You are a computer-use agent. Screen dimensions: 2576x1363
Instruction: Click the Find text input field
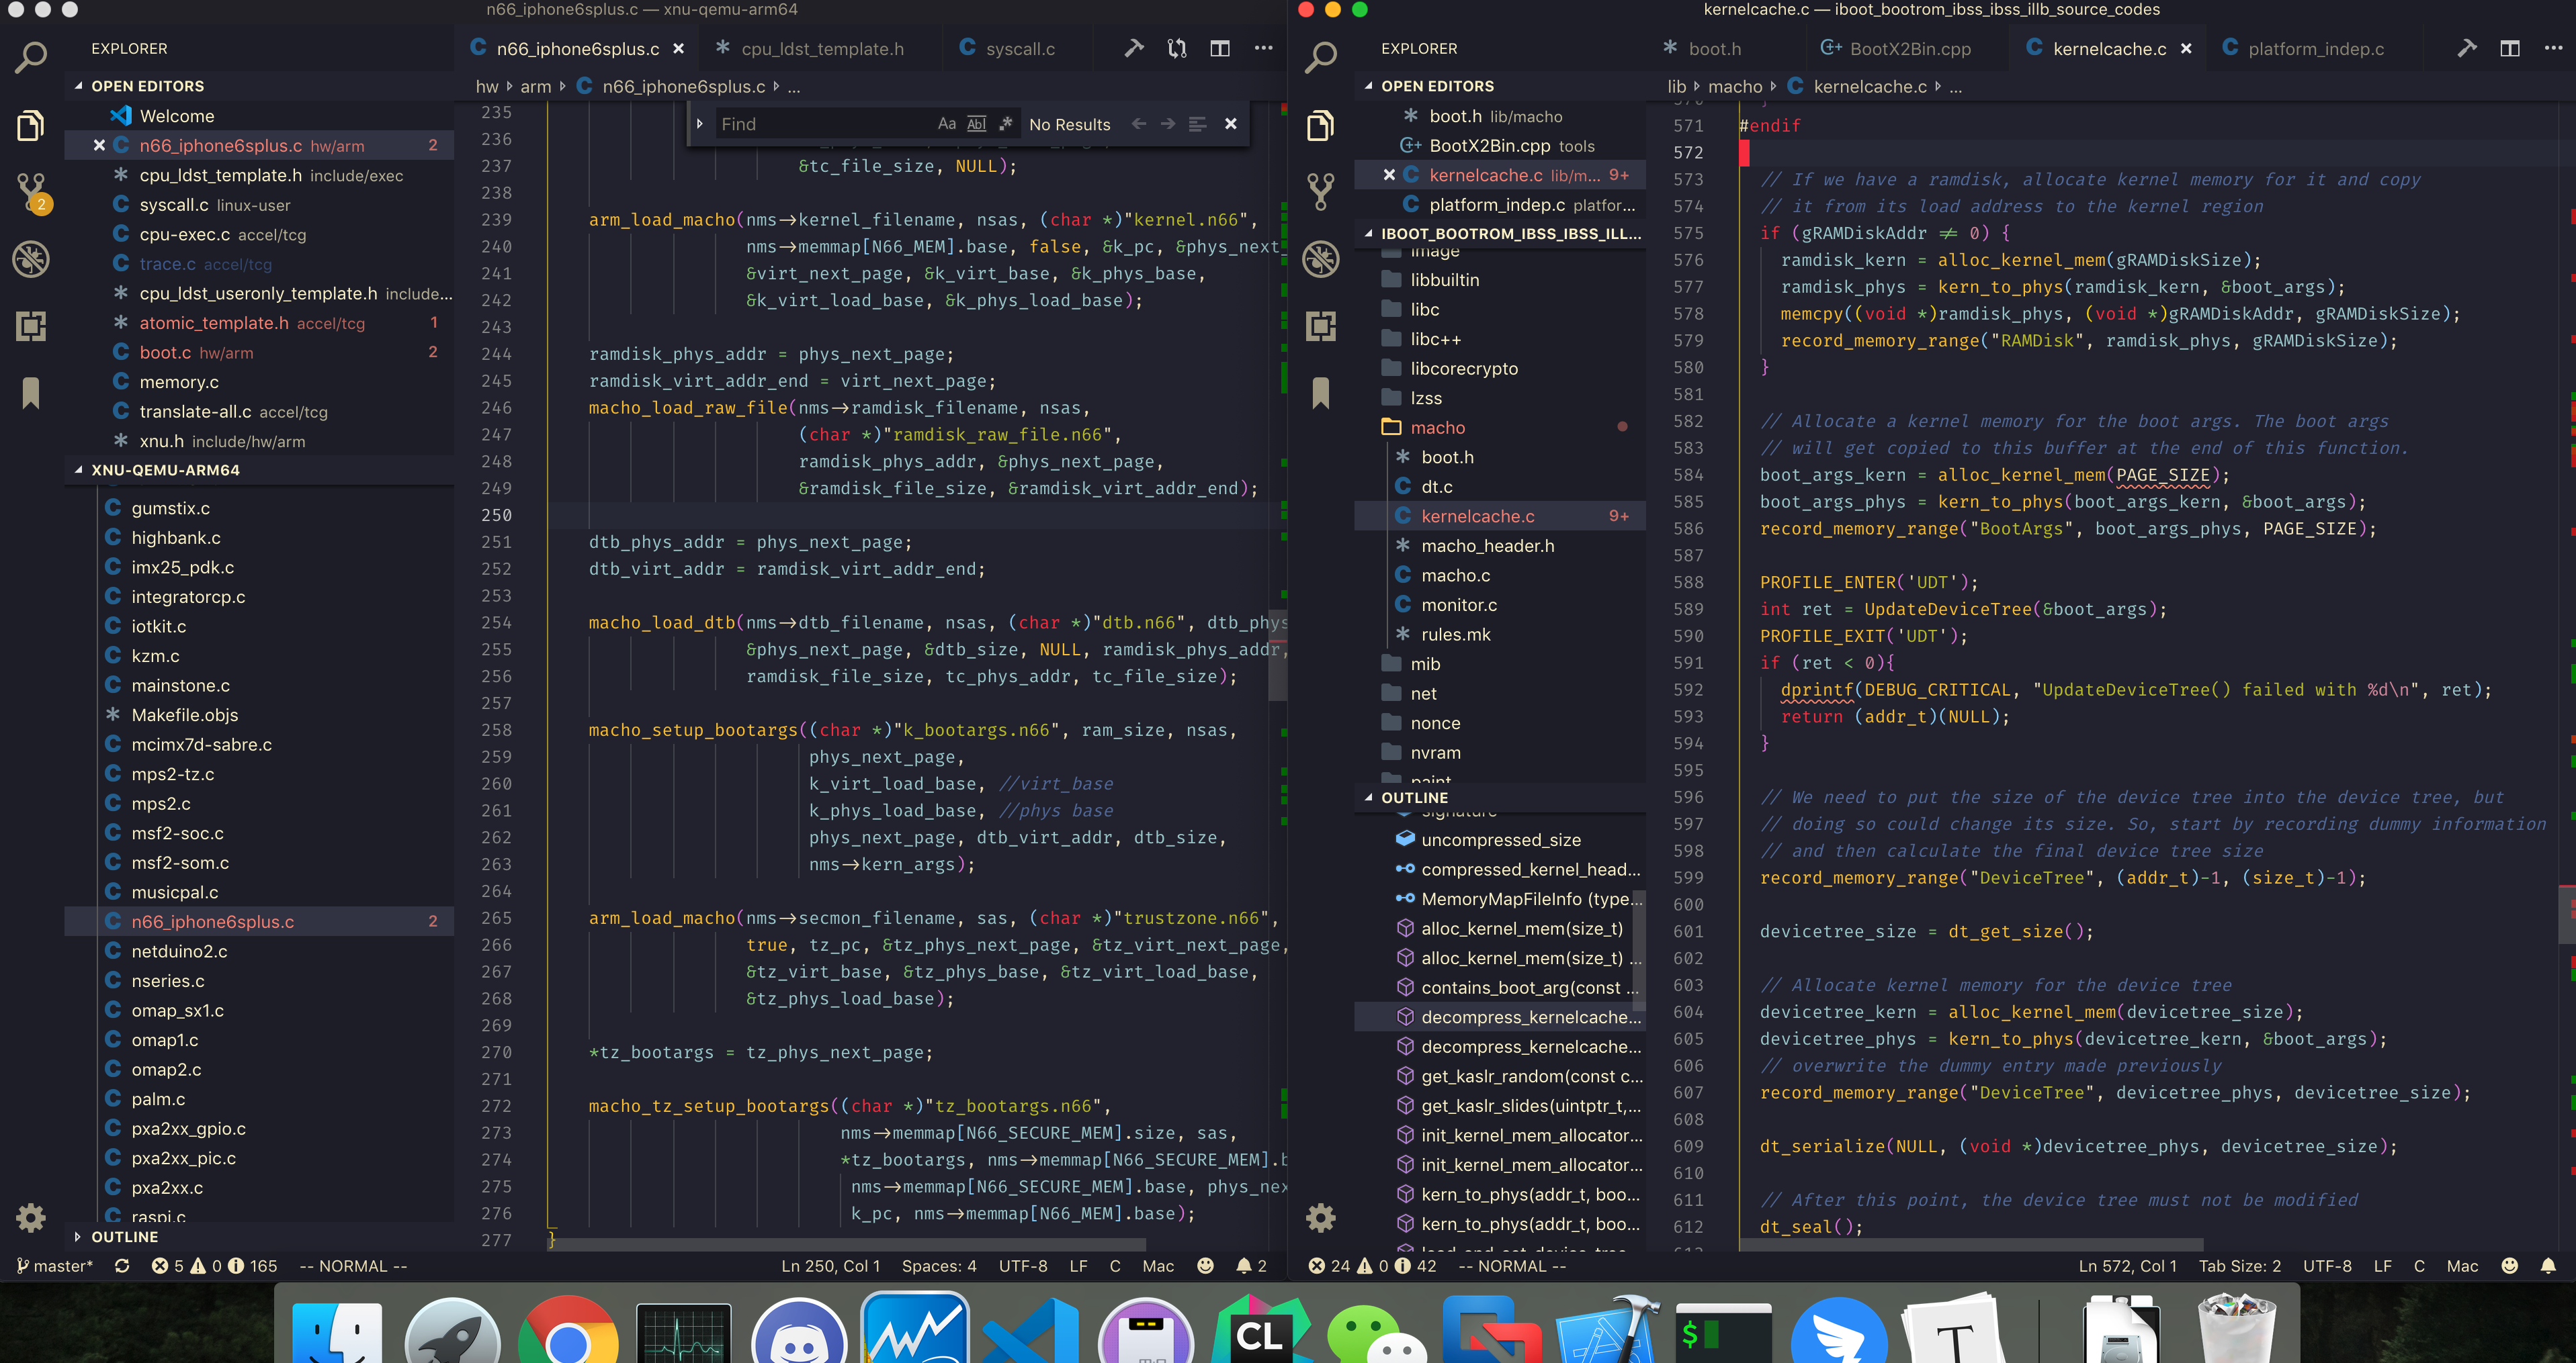tap(820, 124)
